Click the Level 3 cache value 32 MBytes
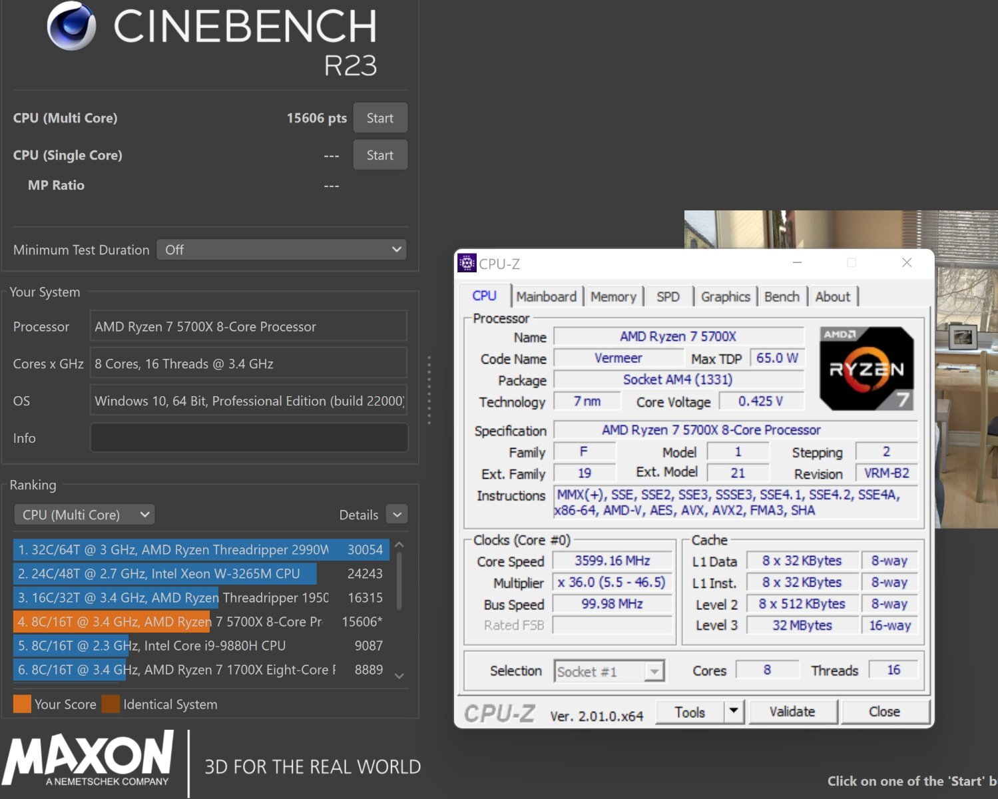 (x=802, y=625)
